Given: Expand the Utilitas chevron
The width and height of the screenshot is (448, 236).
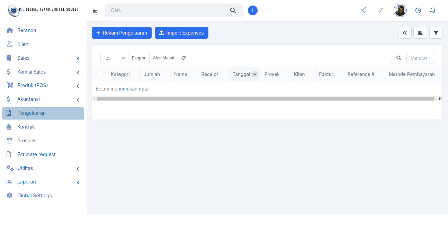Looking at the screenshot, I should (78, 169).
